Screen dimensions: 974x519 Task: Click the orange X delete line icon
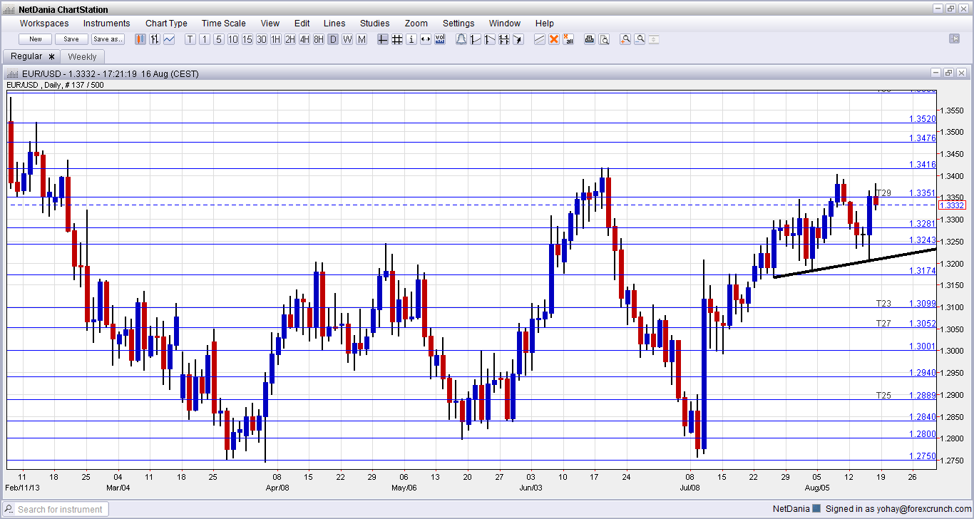tap(554, 39)
